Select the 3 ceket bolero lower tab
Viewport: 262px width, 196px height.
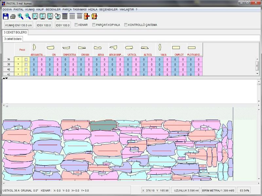coord(13,39)
